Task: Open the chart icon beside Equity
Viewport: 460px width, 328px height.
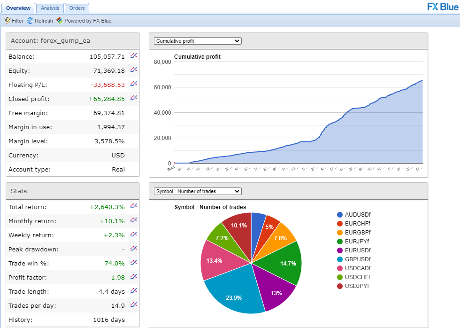Action: coord(133,70)
